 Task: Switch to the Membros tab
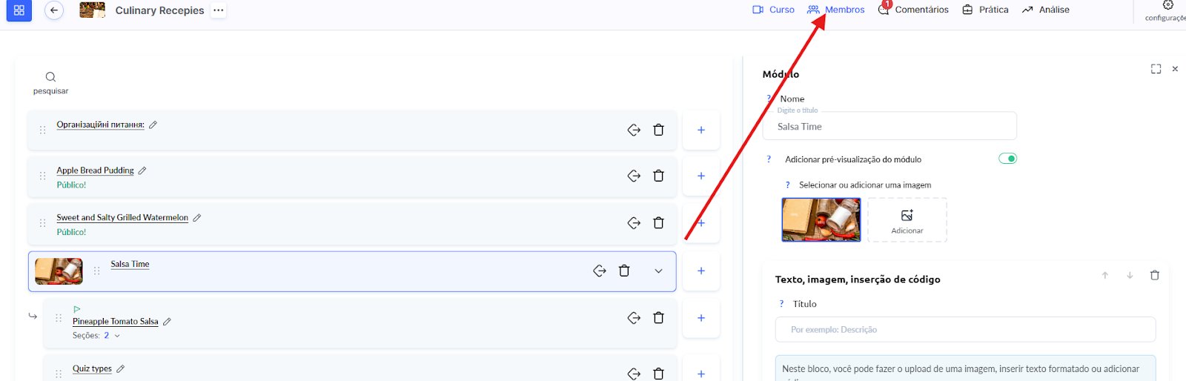[836, 10]
